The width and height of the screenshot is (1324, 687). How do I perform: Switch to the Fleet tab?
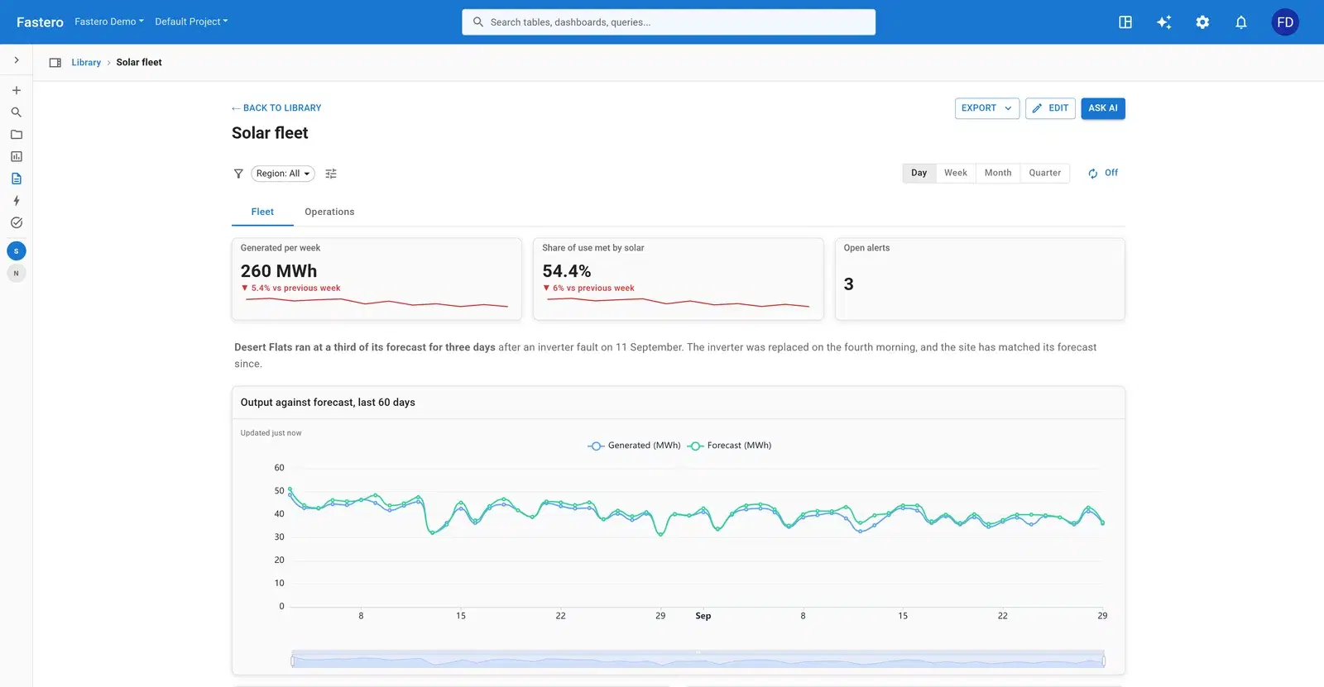pos(262,212)
